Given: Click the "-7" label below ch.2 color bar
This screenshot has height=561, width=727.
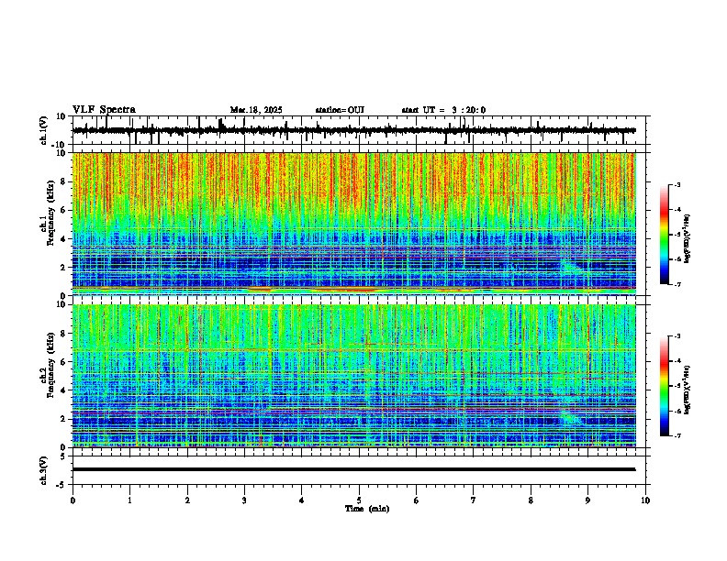Looking at the screenshot, I should 677,436.
